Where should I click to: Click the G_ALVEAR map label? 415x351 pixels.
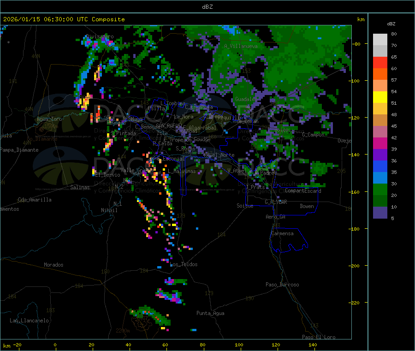click(276, 202)
